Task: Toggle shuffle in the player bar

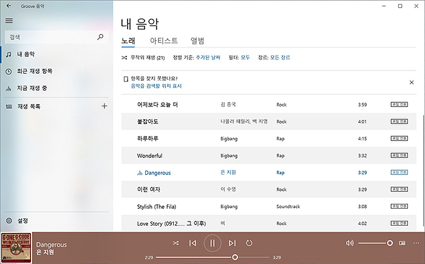Action: (x=175, y=243)
